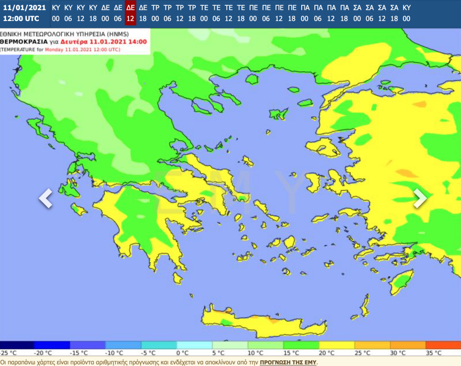
Task: Jump to first ΚΥ 00 timestep
Action: [x=56, y=13]
